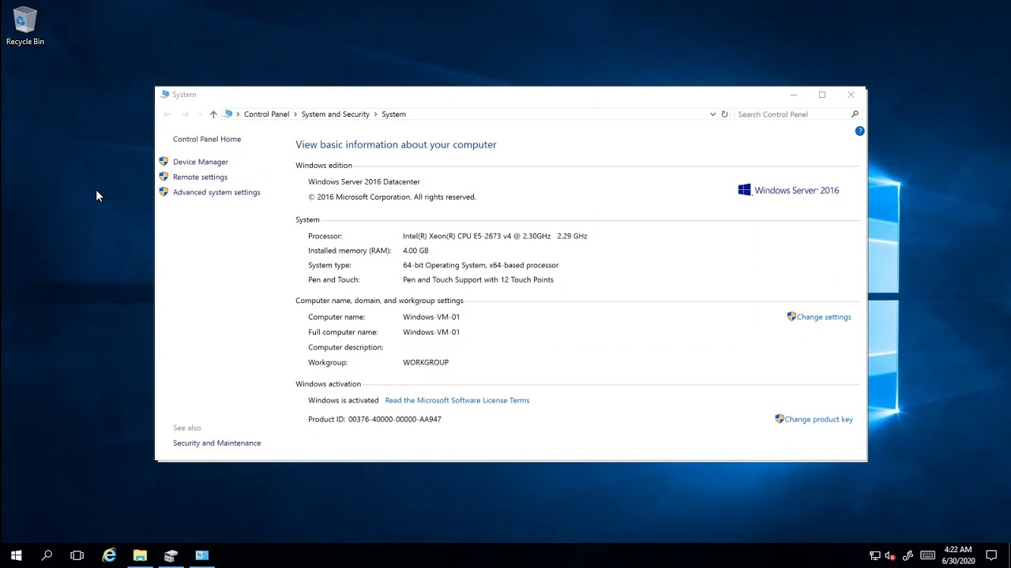Open File Explorer from taskbar

pyautogui.click(x=140, y=555)
